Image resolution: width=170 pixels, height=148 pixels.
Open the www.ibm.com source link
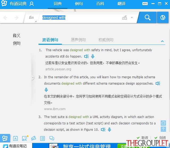point(55,109)
